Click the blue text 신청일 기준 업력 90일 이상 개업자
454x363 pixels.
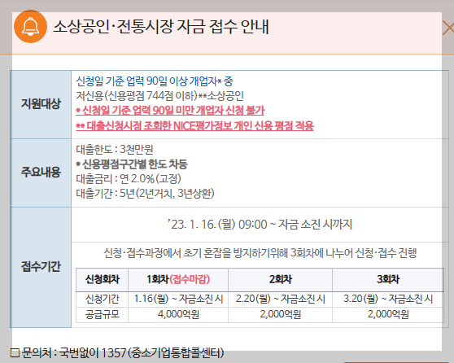pyautogui.click(x=155, y=81)
